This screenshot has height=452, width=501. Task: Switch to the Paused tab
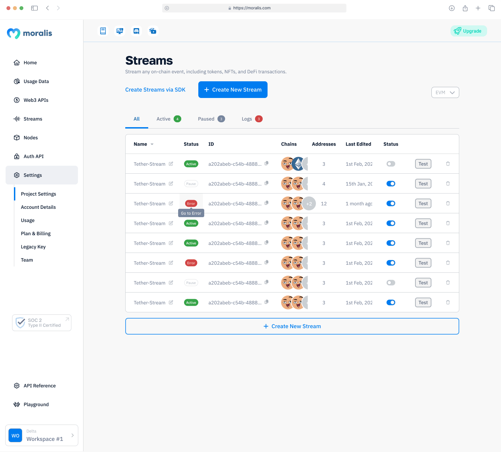point(206,119)
